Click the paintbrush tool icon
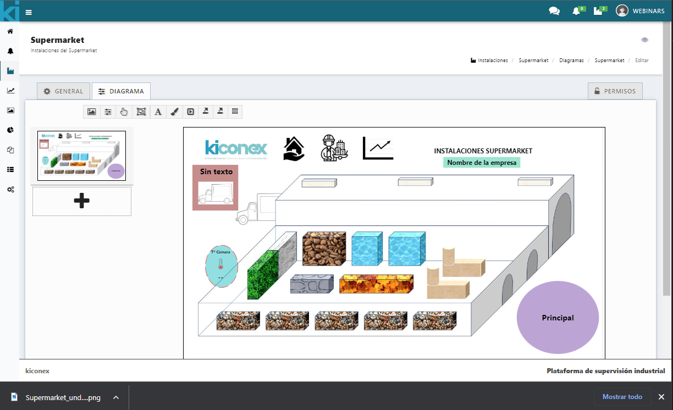 [x=174, y=112]
